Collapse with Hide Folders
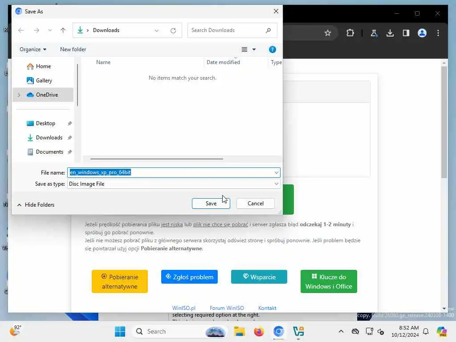The height and width of the screenshot is (342, 456). [36, 205]
